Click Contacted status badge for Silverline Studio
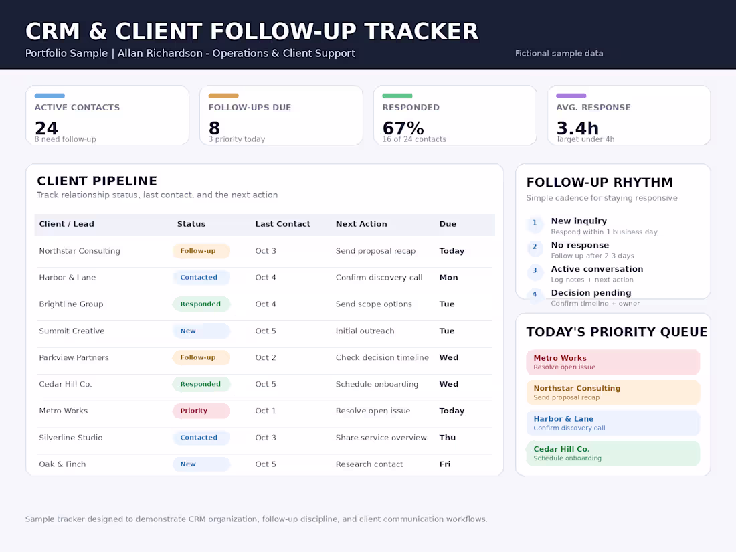The width and height of the screenshot is (736, 552). (x=201, y=438)
